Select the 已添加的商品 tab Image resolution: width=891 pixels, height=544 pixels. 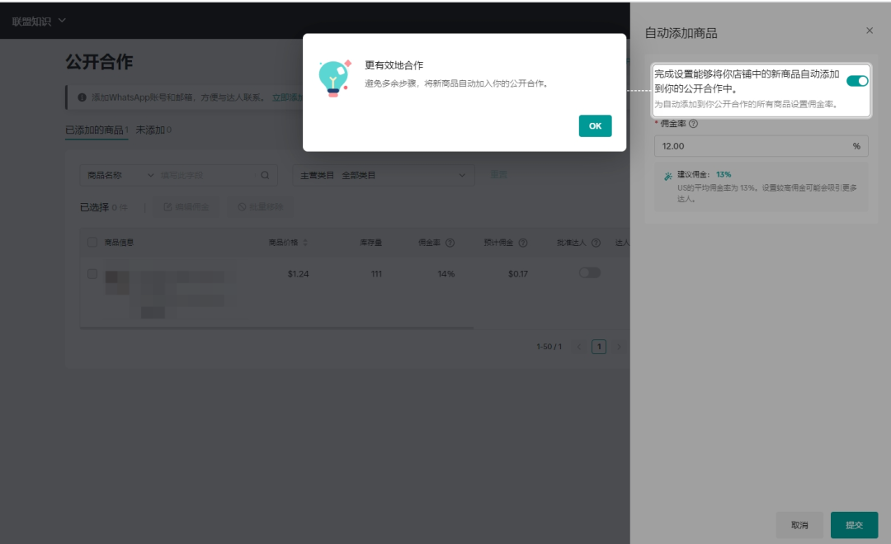[97, 129]
